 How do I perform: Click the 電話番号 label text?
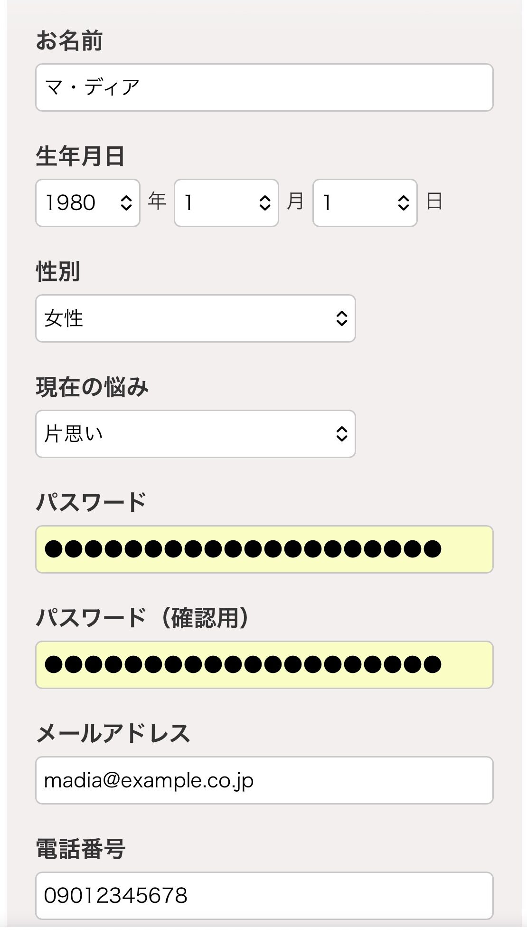click(81, 849)
